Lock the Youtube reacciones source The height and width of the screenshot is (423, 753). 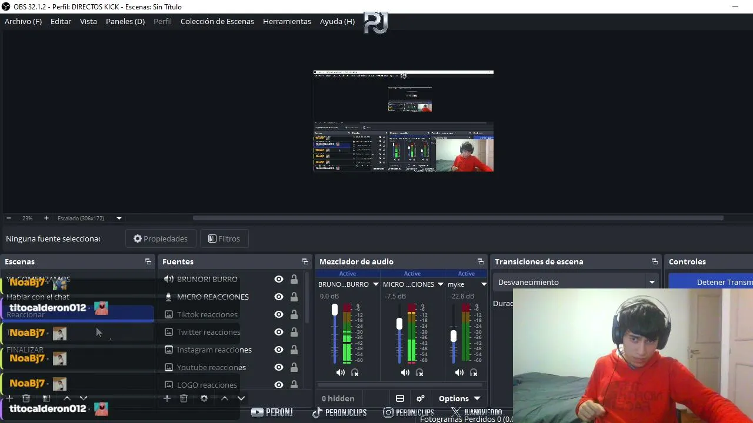point(294,367)
